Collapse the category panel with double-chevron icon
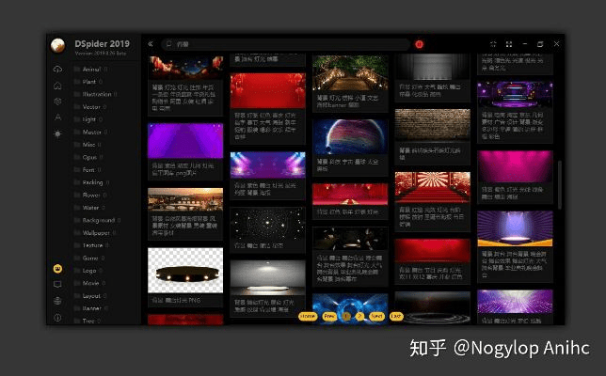The height and width of the screenshot is (376, 606). (151, 44)
